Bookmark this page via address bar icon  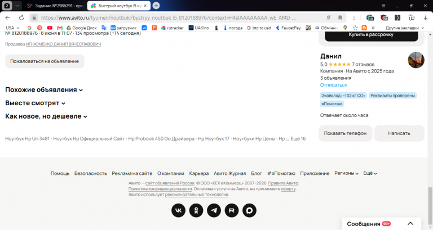tap(340, 17)
